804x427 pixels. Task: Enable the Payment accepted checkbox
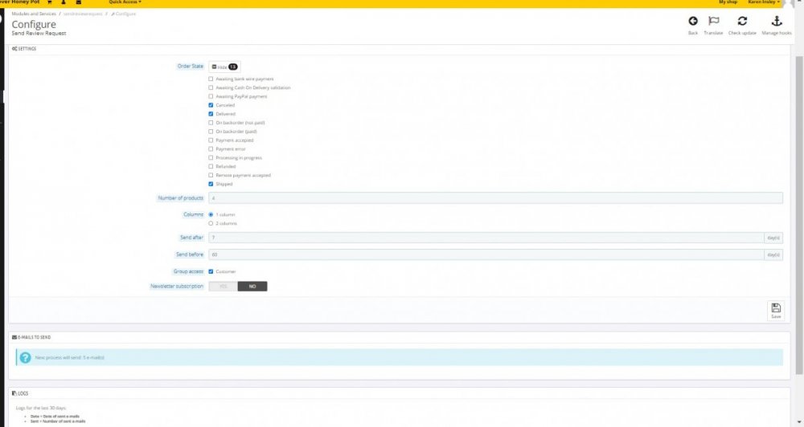(211, 140)
